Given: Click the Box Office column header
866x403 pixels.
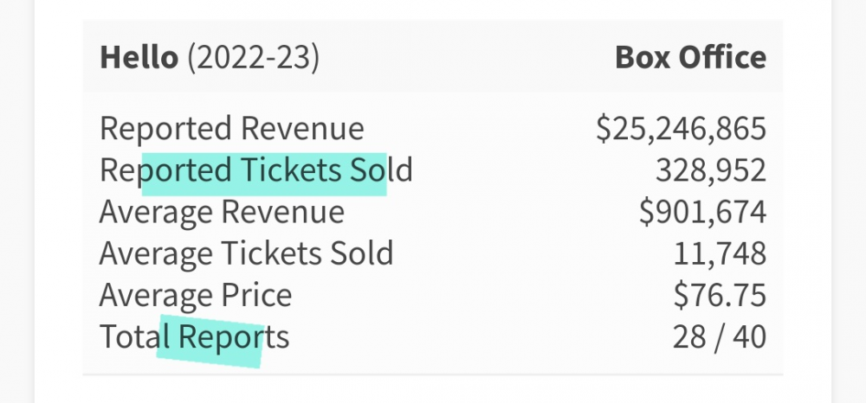Looking at the screenshot, I should (x=690, y=57).
